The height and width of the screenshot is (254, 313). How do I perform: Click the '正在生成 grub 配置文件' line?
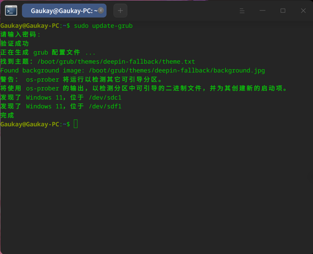point(48,53)
